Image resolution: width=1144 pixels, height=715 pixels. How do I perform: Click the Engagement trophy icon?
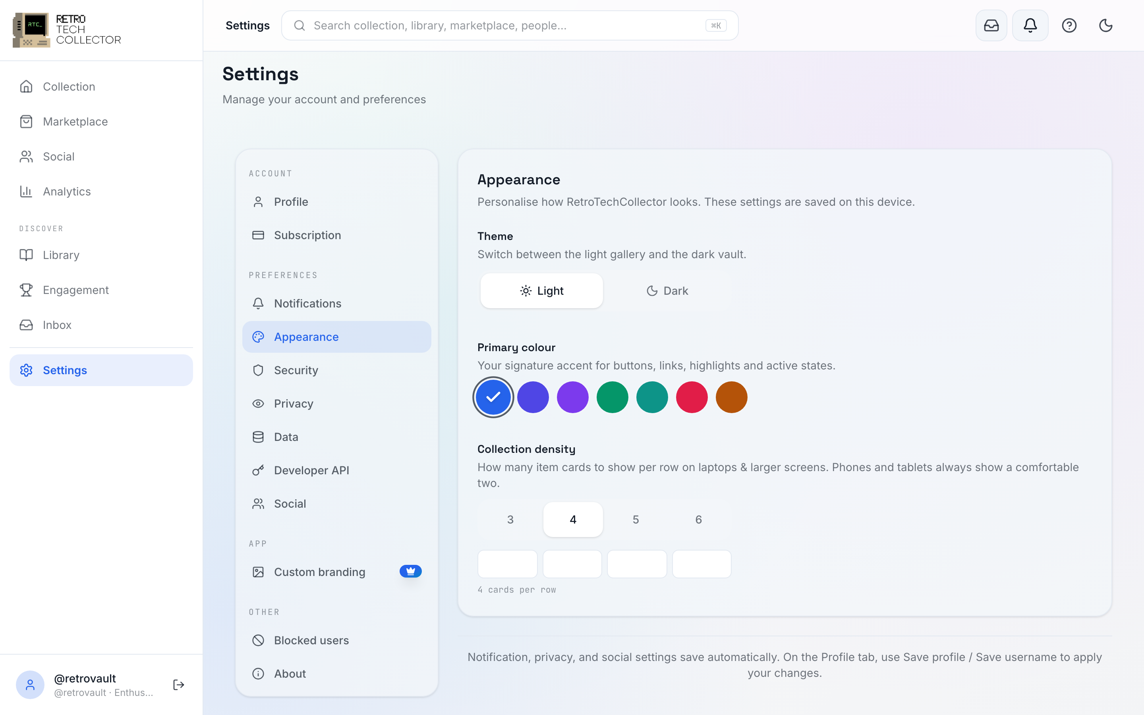[27, 290]
